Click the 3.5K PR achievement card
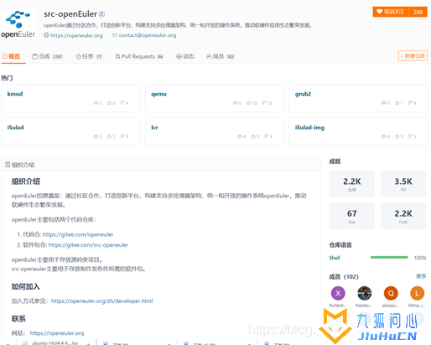This screenshot has height=345, width=431. [x=403, y=184]
